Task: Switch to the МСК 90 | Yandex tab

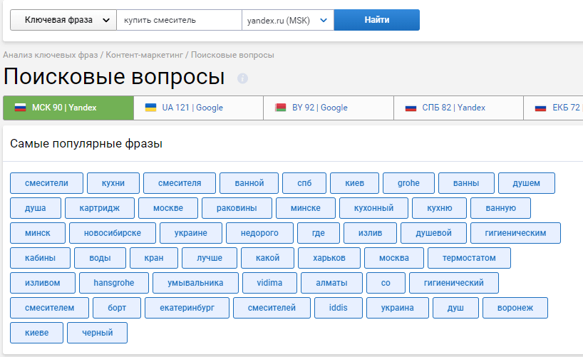Action: 68,108
